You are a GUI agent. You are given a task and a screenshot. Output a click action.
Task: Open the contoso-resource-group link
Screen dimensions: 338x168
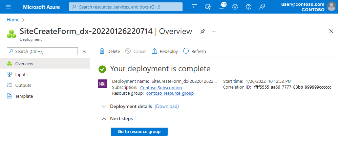(170, 93)
